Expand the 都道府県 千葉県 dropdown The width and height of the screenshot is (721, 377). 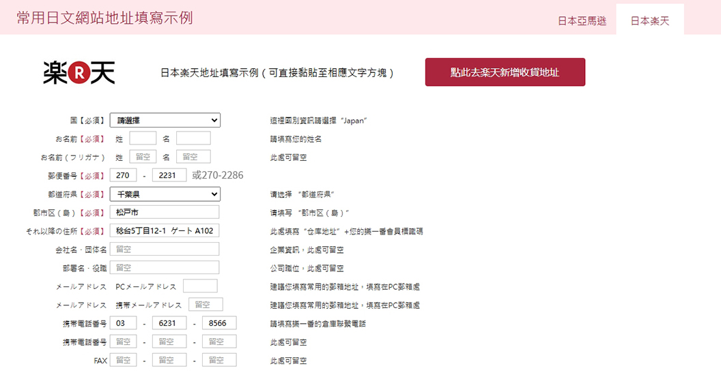click(165, 194)
